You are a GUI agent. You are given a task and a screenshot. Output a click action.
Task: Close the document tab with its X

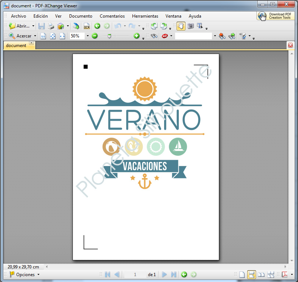click(x=32, y=43)
